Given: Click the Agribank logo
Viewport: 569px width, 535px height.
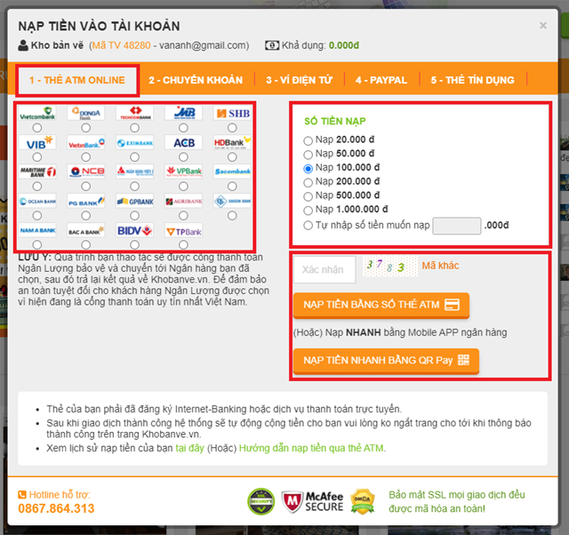Looking at the screenshot, I should 183,201.
